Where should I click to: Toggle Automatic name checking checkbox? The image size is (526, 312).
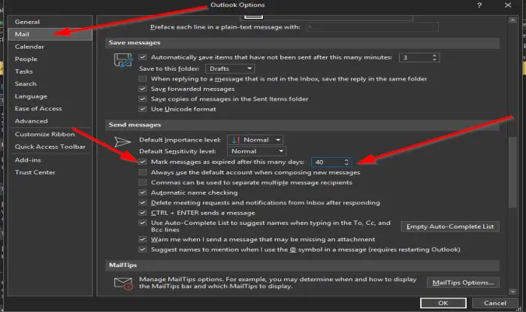pyautogui.click(x=143, y=192)
